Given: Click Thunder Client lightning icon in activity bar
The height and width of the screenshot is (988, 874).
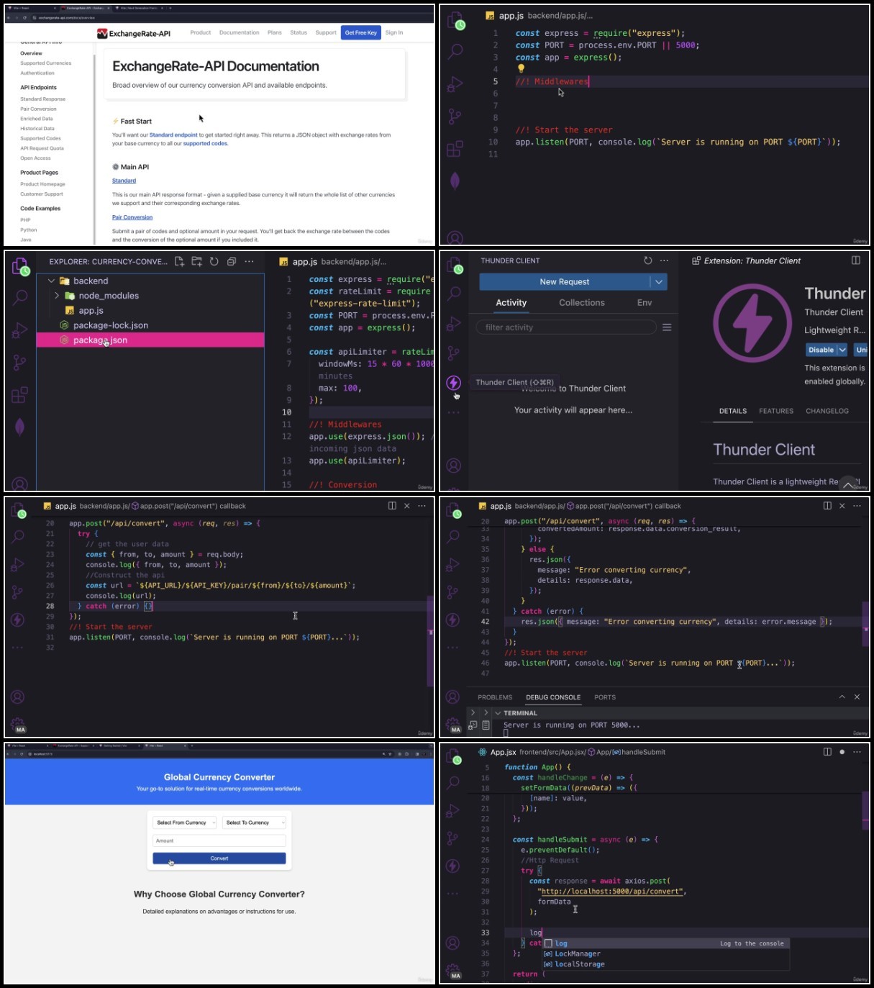Looking at the screenshot, I should (x=453, y=383).
